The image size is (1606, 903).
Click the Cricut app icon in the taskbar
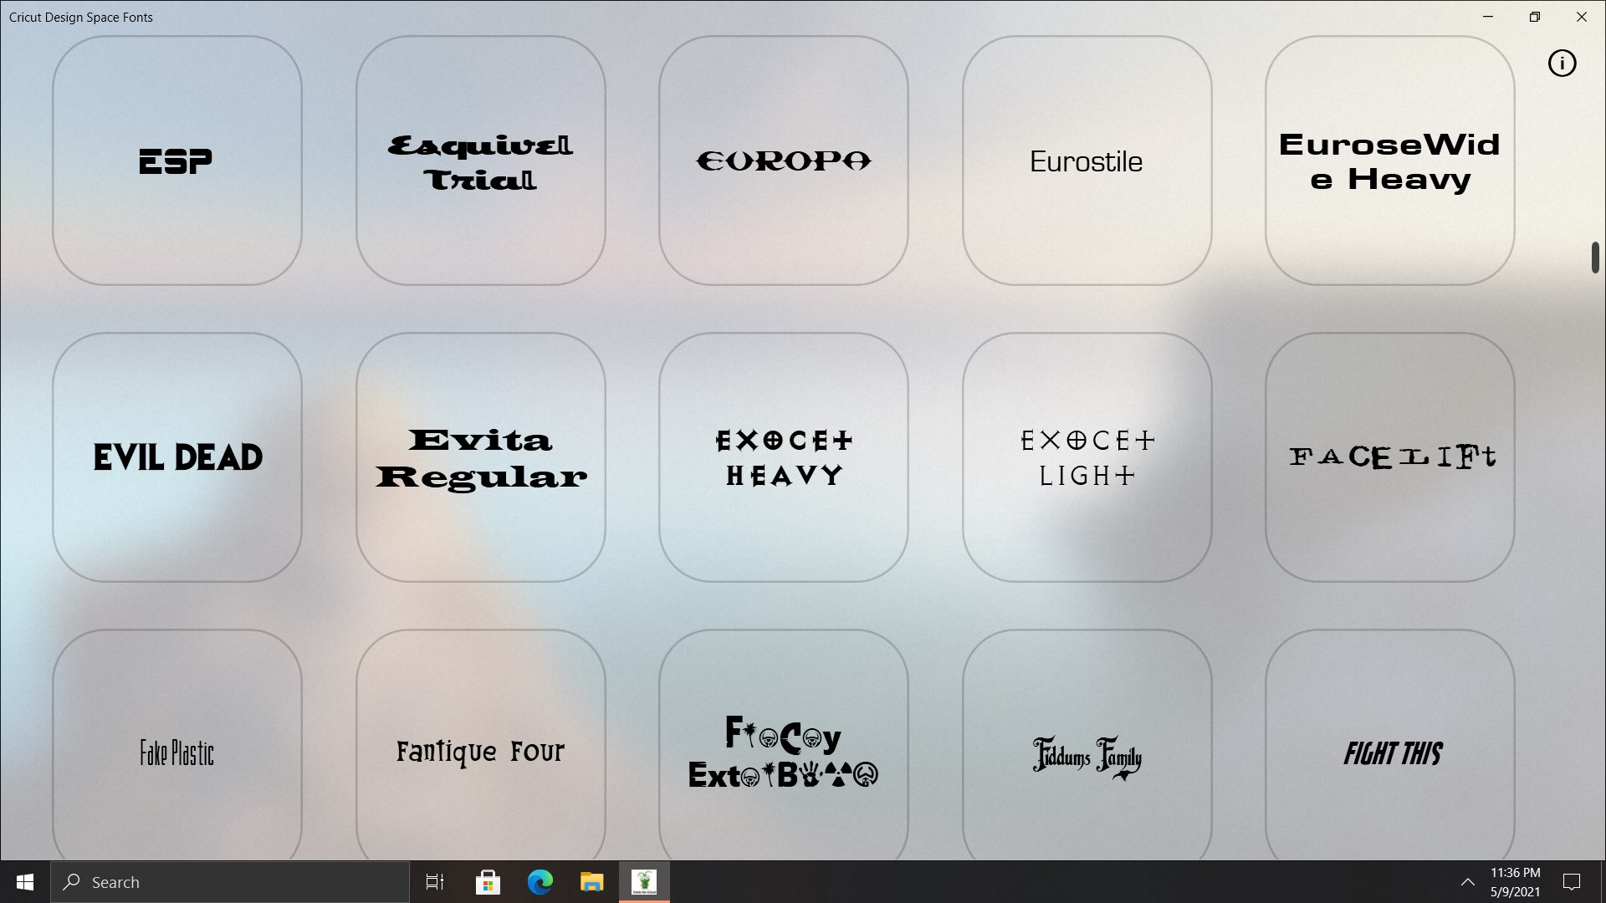645,882
